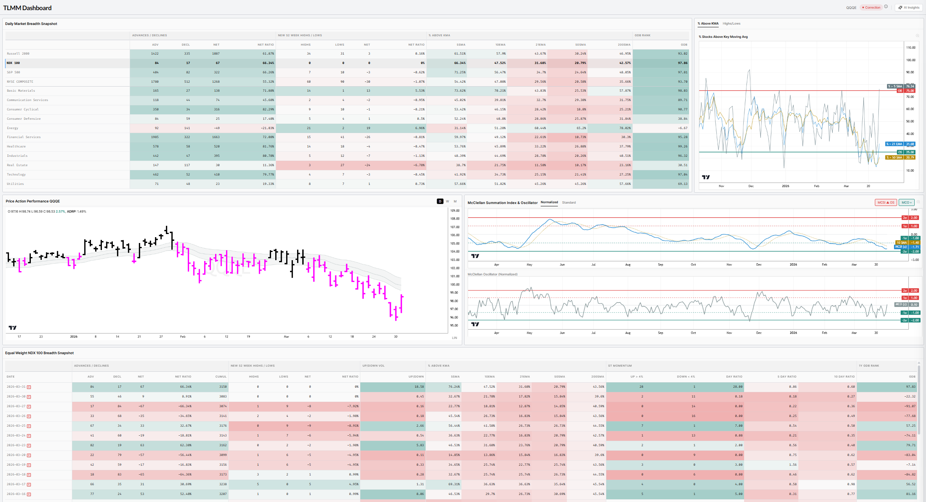Screen dimensions: 926x502
Task: Toggle LIN scale on price chart
Action: click(x=454, y=338)
